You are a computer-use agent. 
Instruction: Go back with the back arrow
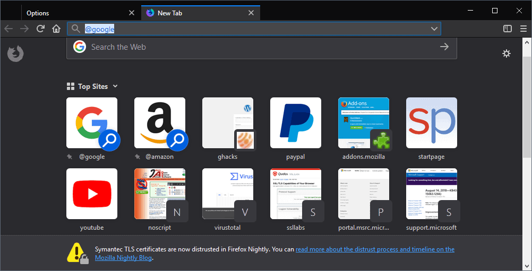[x=8, y=29]
